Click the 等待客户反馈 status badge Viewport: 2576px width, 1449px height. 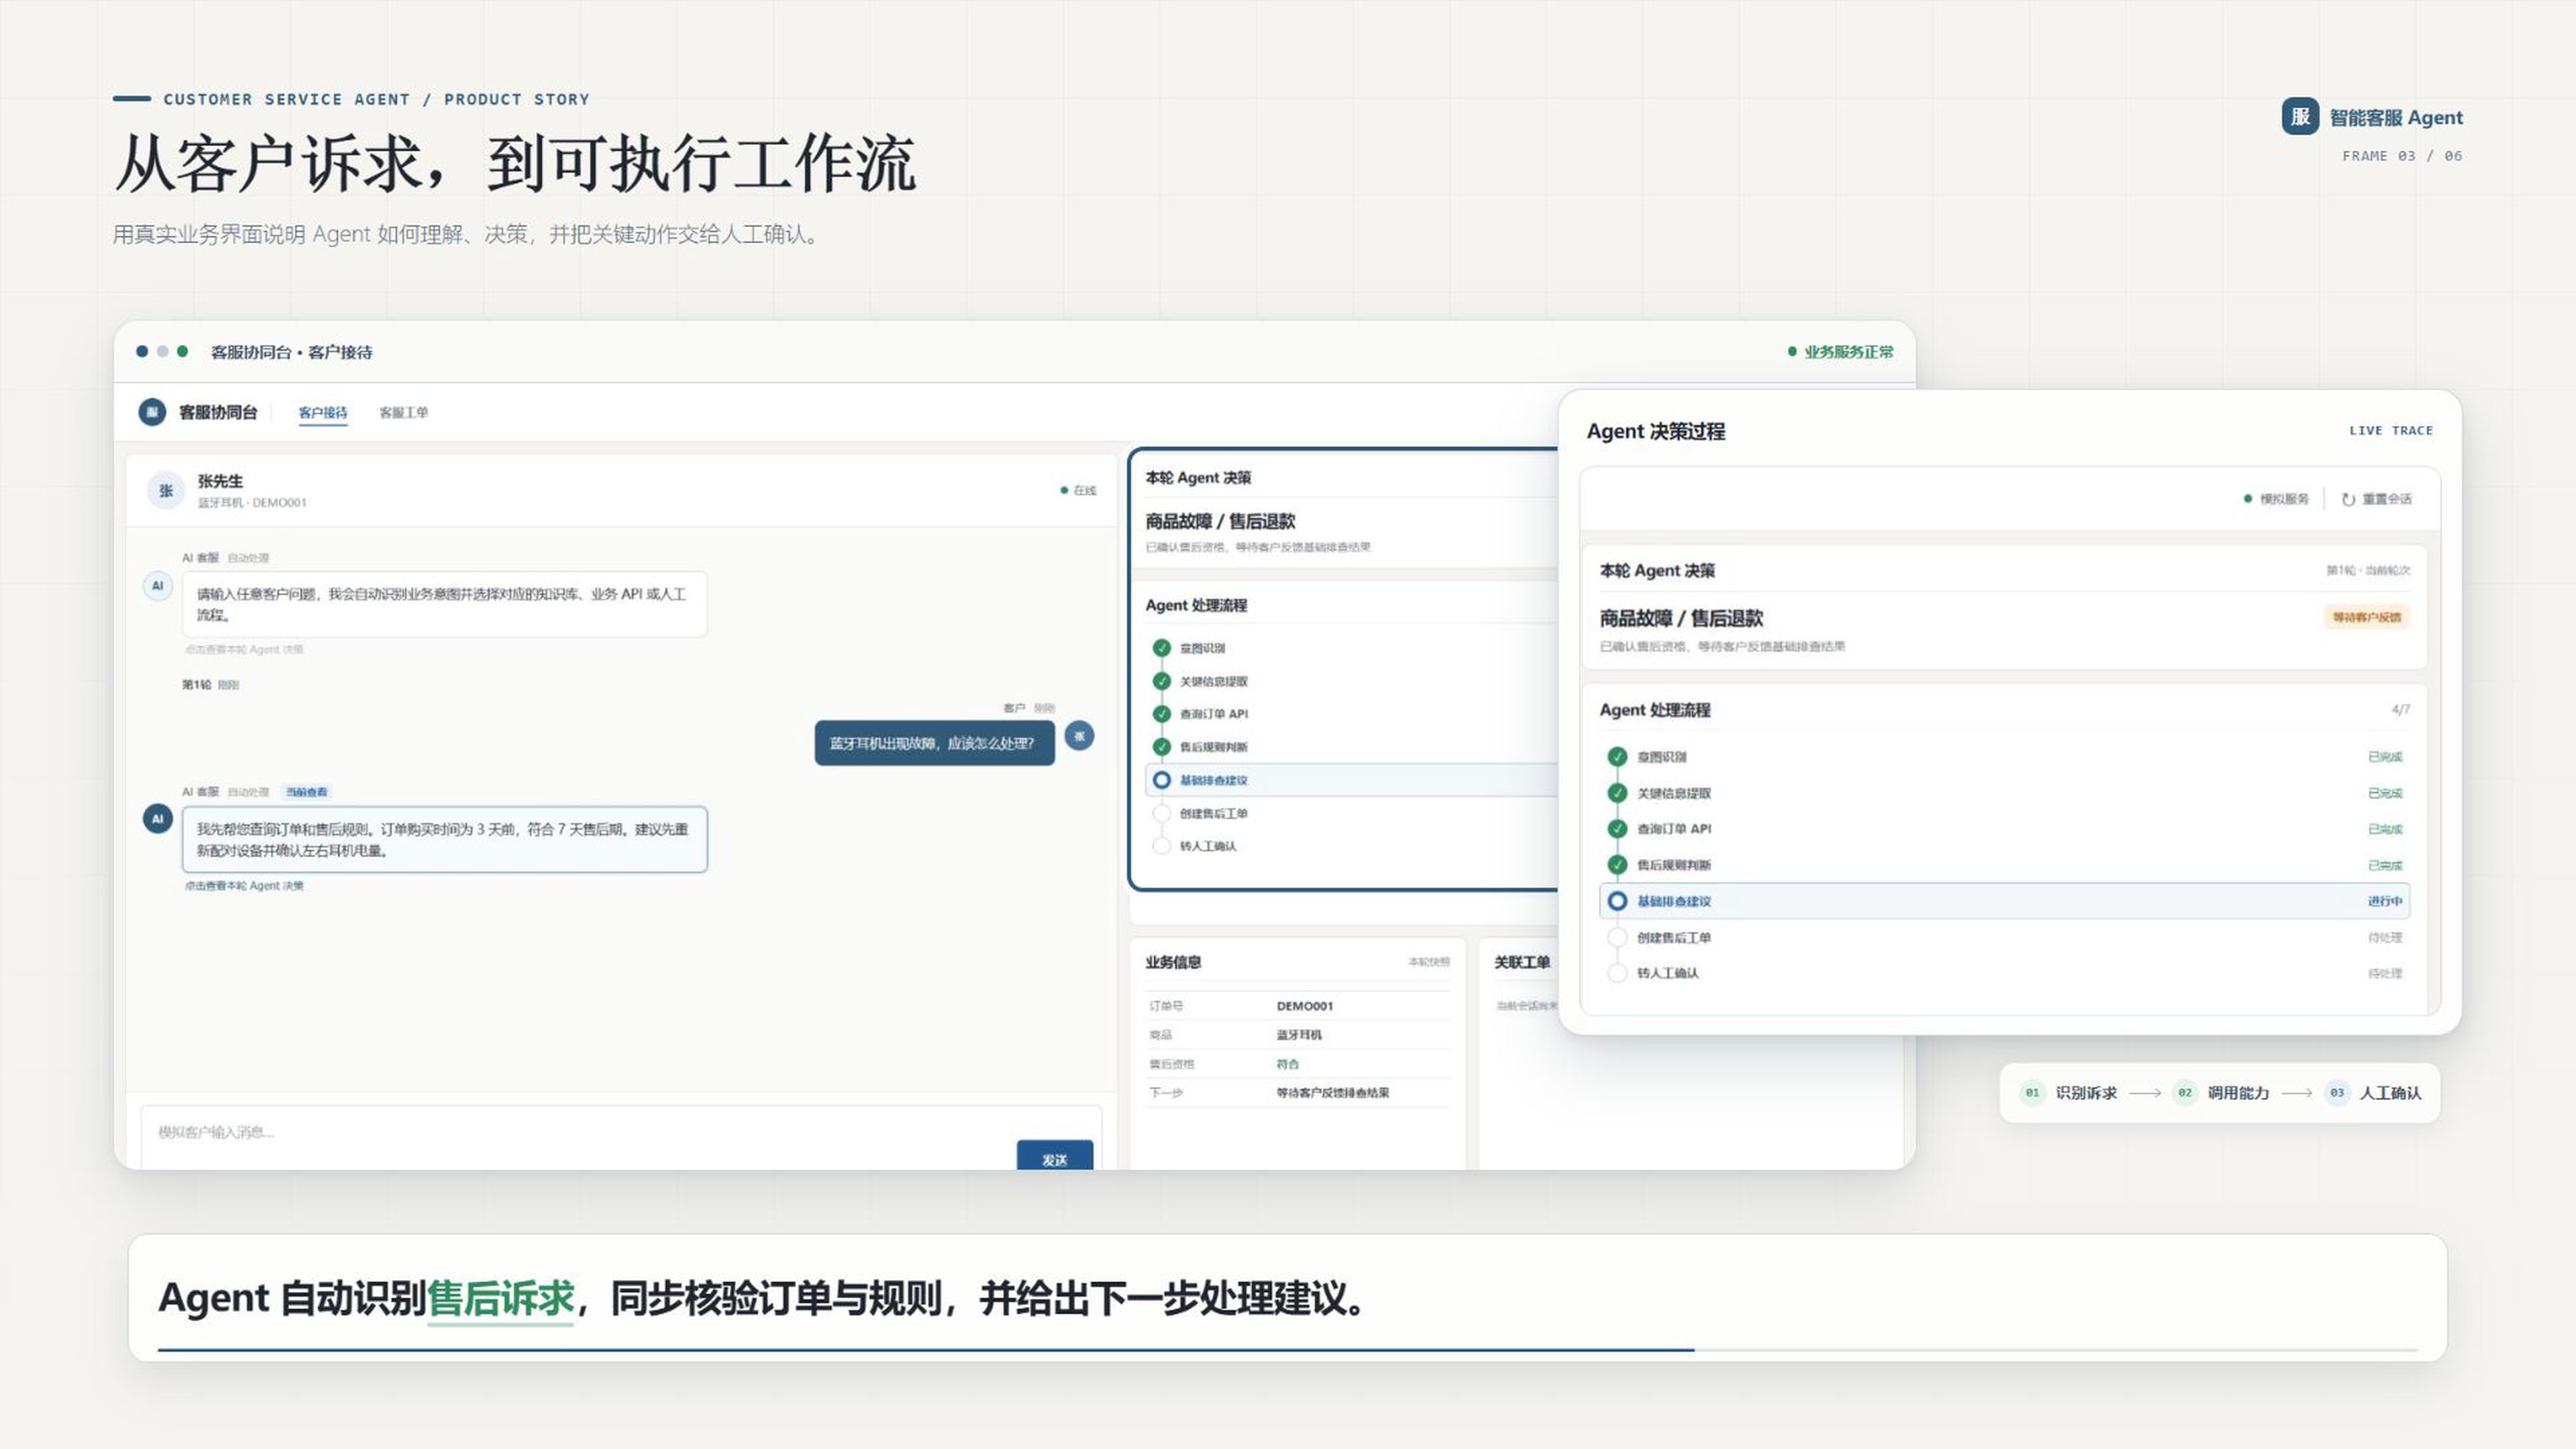click(x=2367, y=617)
